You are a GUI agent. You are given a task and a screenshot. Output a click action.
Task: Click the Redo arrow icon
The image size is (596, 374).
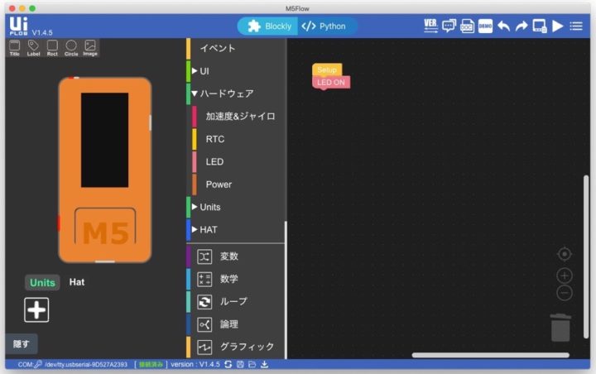(x=521, y=26)
